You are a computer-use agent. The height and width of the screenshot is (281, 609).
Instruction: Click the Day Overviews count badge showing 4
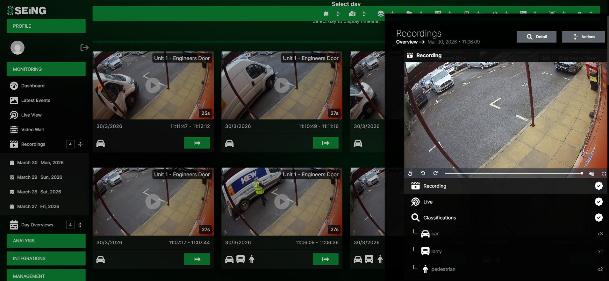point(70,225)
